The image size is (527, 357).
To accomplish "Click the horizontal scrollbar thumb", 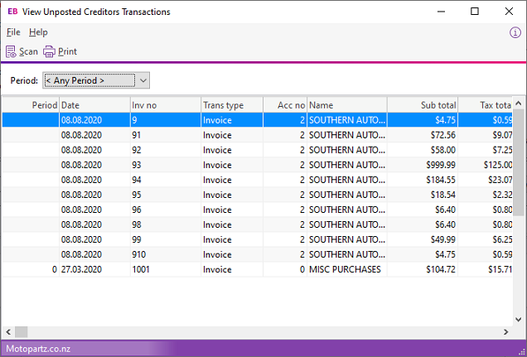I will [22, 332].
